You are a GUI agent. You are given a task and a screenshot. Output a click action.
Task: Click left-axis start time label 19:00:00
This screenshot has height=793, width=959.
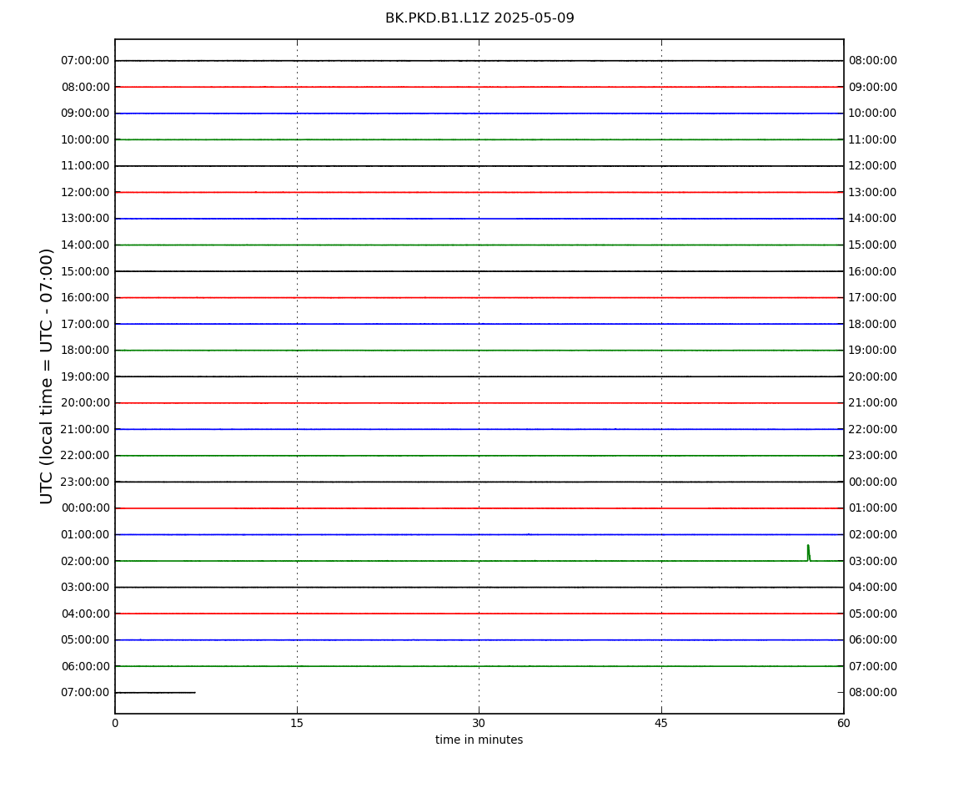(x=86, y=376)
